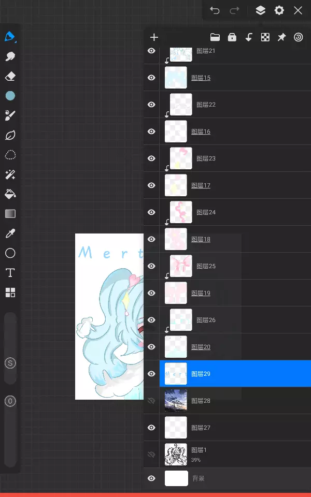Open the canvas grid tools icon

10,293
